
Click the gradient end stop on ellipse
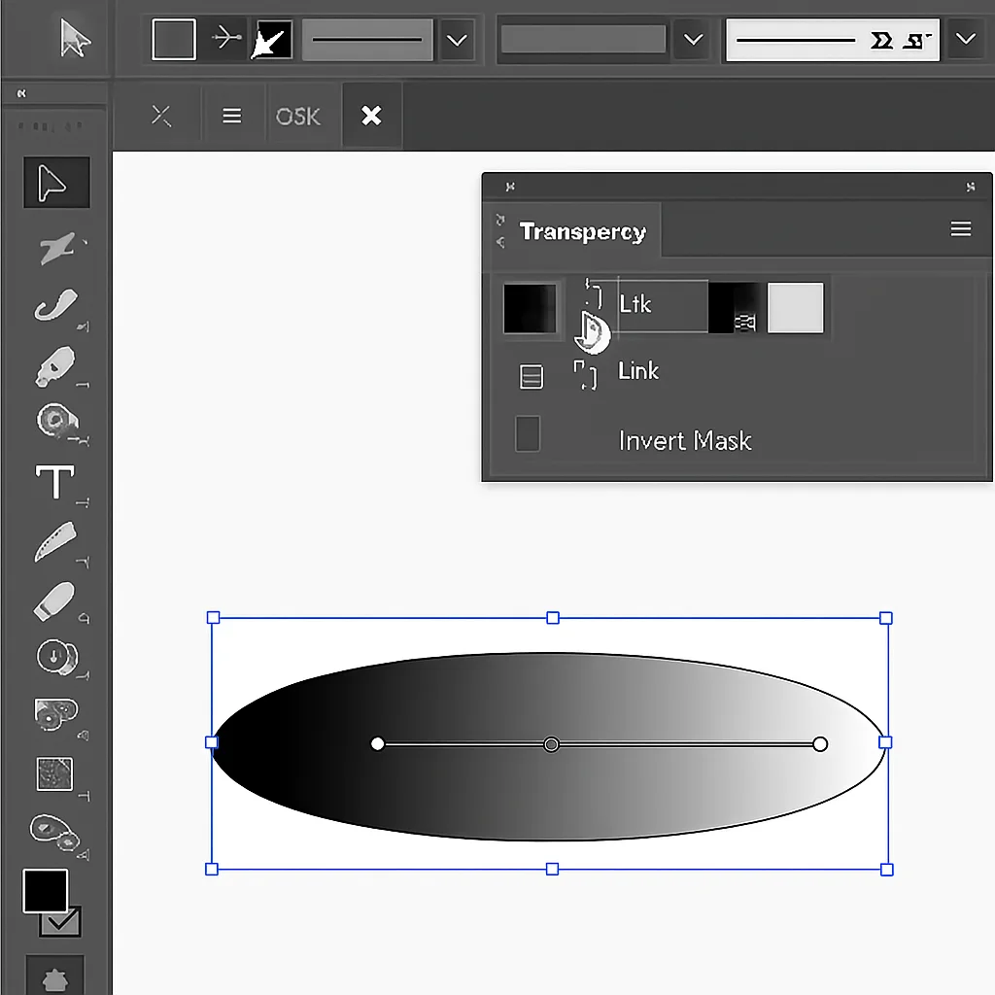820,743
